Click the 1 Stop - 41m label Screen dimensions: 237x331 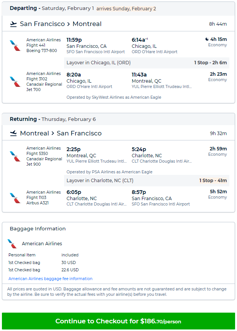pos(213,181)
